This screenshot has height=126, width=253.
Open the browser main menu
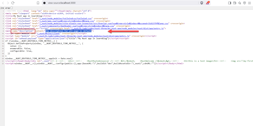click(249, 3)
